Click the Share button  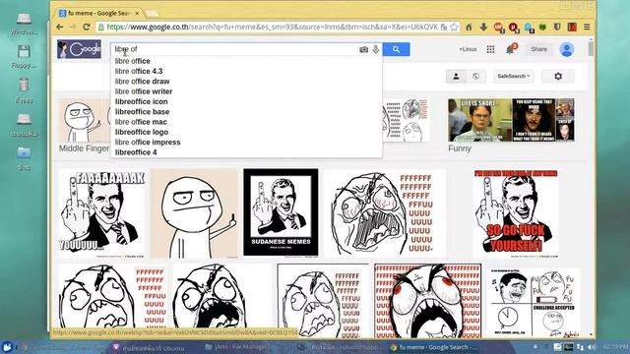[x=538, y=49]
